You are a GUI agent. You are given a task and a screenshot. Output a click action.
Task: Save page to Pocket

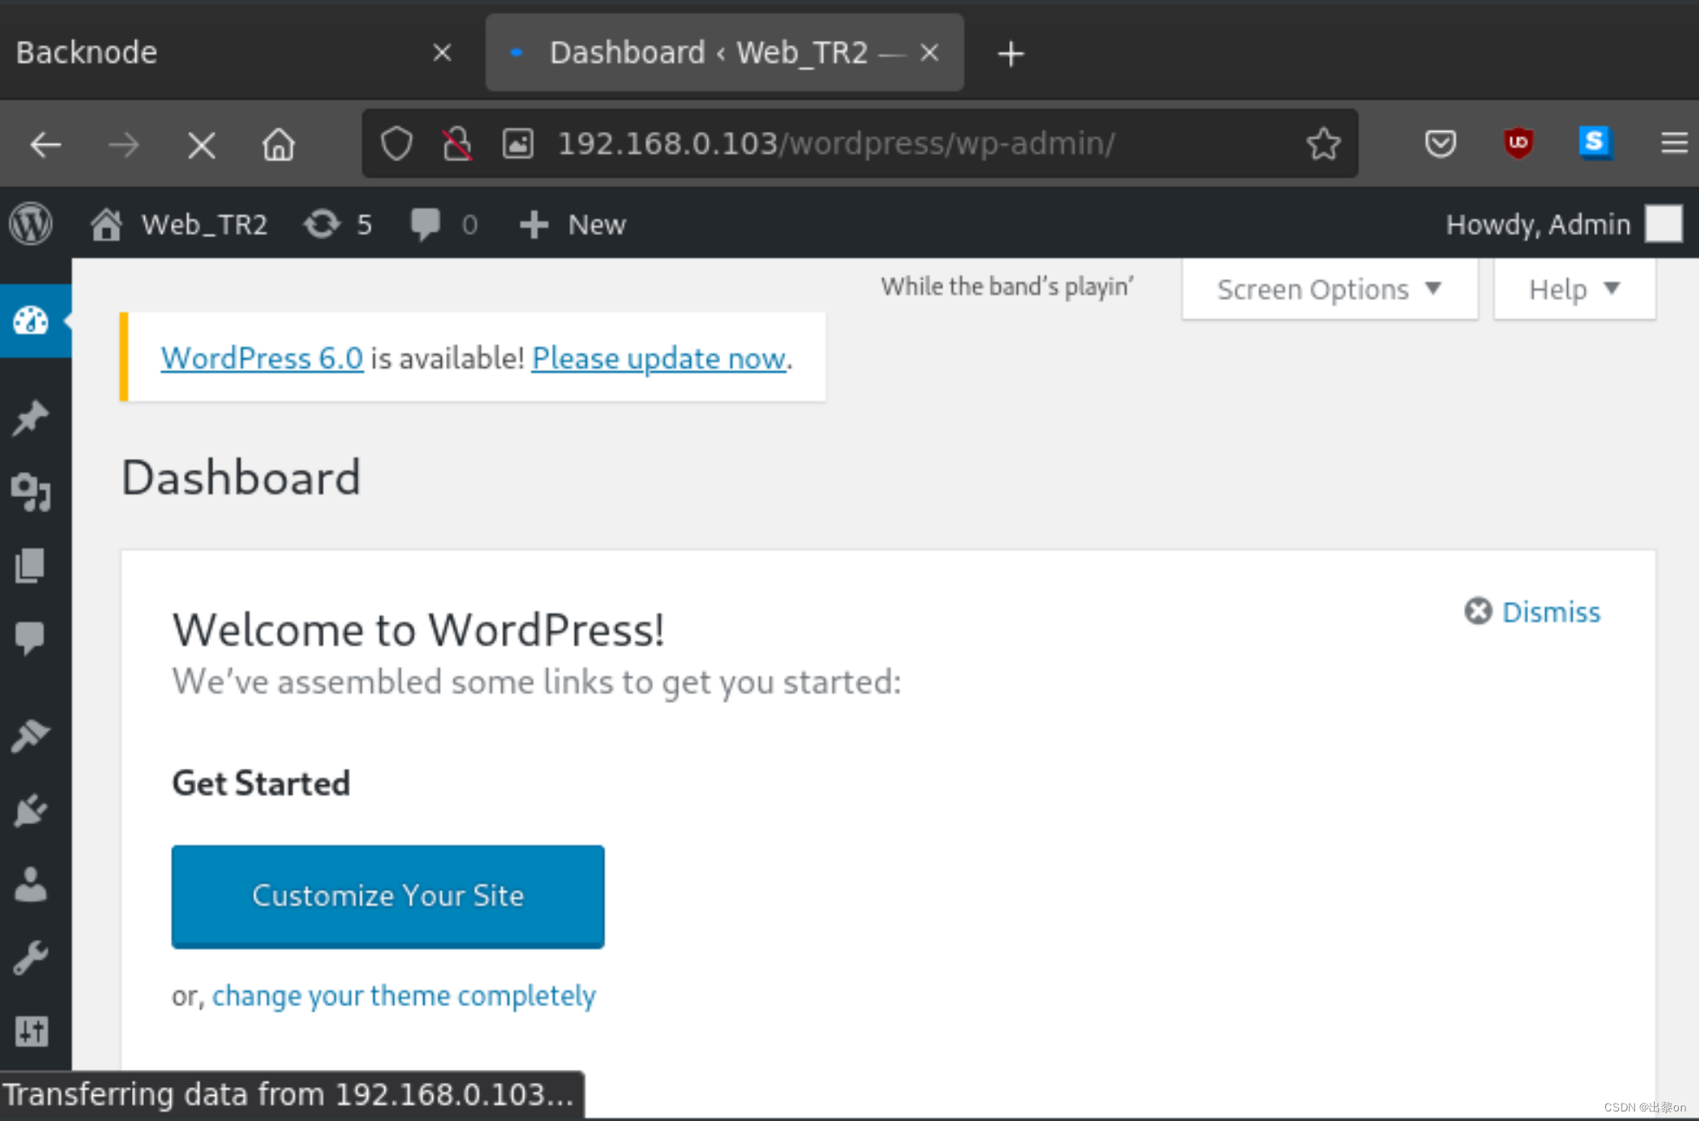click(1440, 143)
